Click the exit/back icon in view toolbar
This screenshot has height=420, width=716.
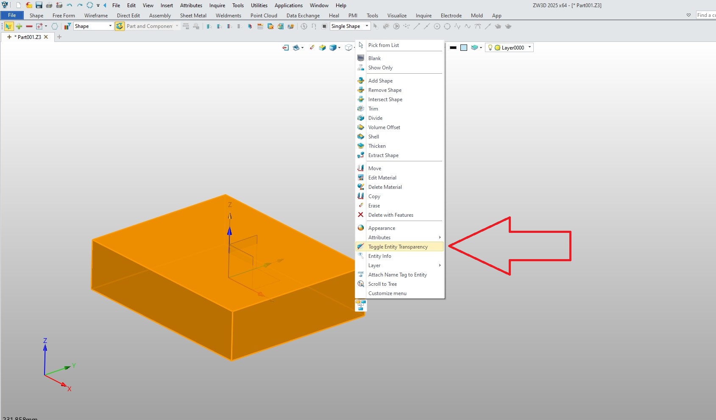coord(285,47)
